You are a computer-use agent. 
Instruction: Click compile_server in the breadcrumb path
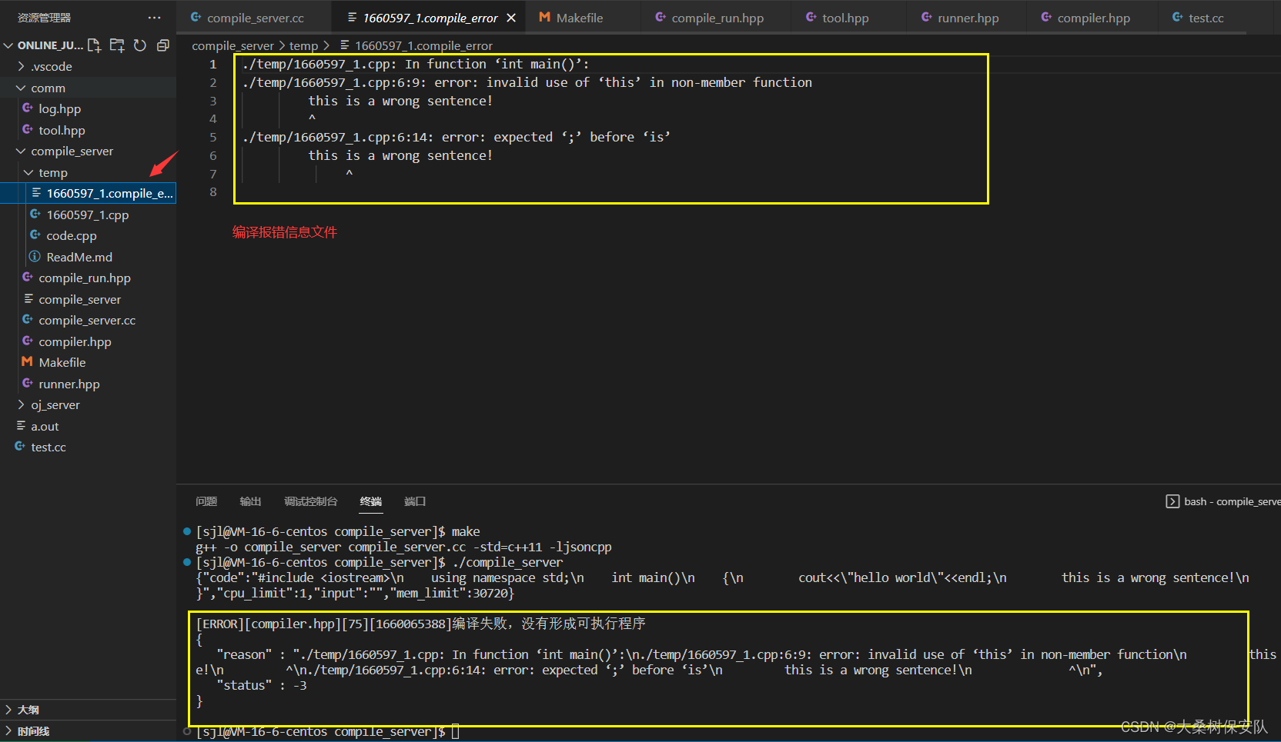[x=232, y=46]
